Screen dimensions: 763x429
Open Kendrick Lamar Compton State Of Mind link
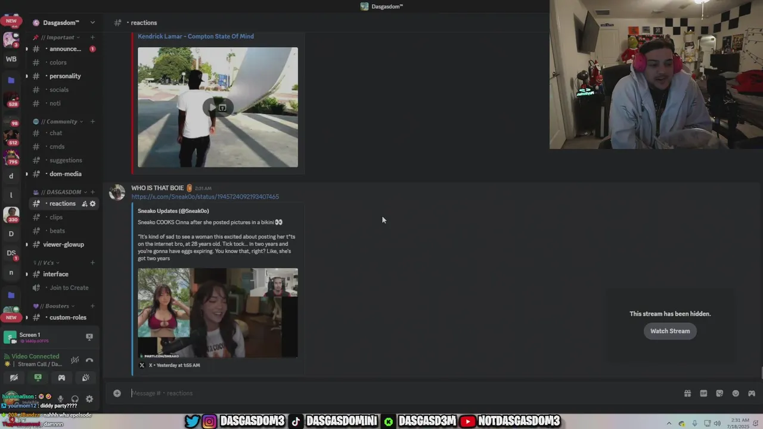click(x=196, y=36)
